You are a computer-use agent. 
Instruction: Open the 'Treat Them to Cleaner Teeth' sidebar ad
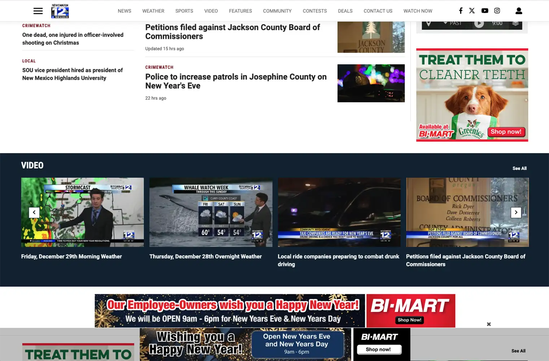point(472,95)
